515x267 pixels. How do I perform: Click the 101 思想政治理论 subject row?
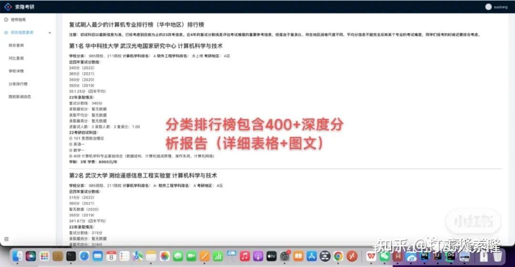(86, 138)
